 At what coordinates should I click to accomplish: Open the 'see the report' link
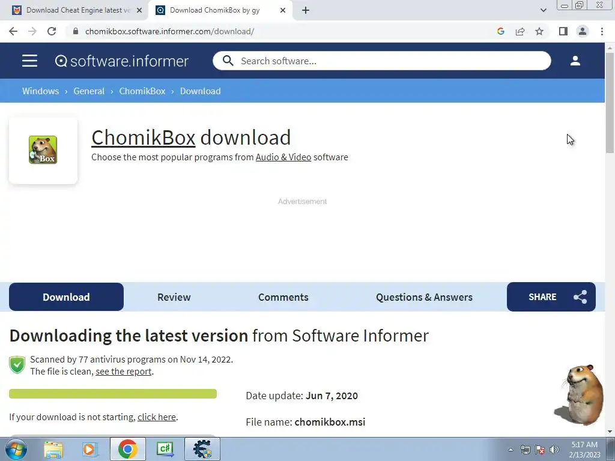tap(124, 371)
